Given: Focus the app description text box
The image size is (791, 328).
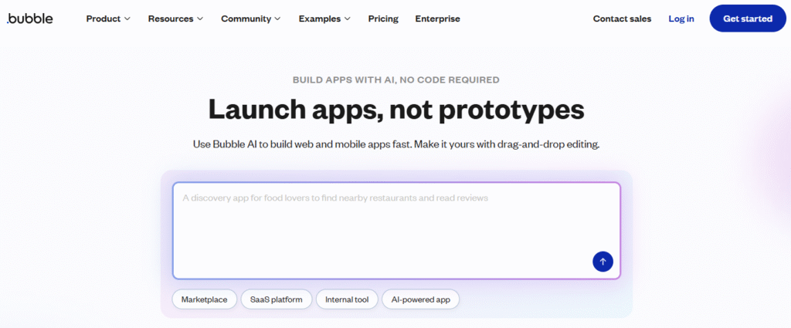Looking at the screenshot, I should tap(396, 230).
